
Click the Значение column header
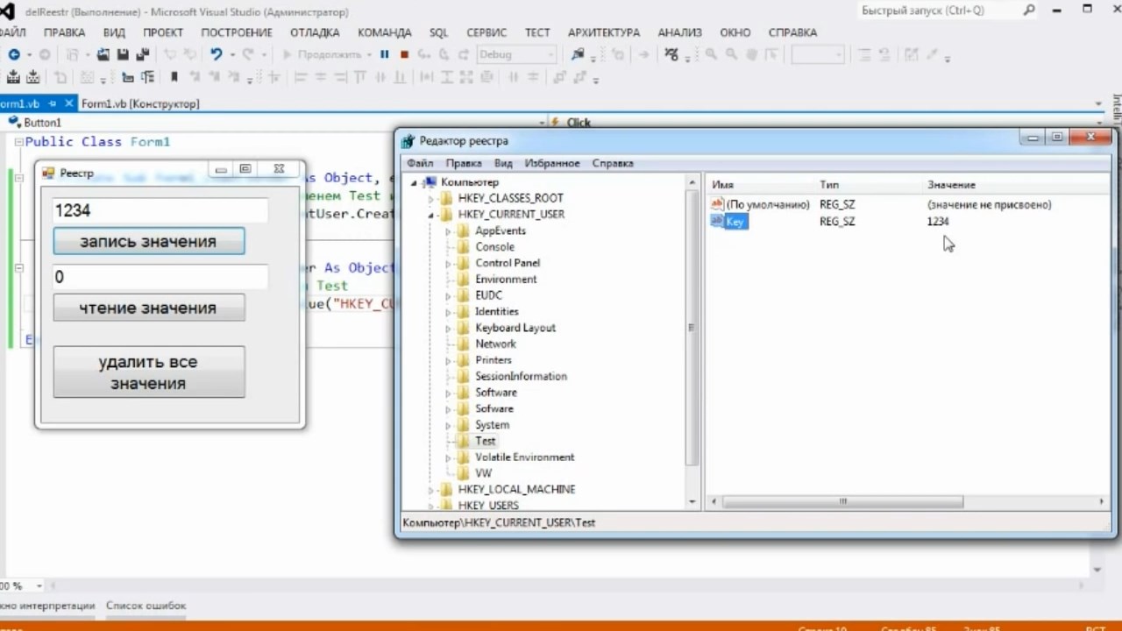click(951, 185)
